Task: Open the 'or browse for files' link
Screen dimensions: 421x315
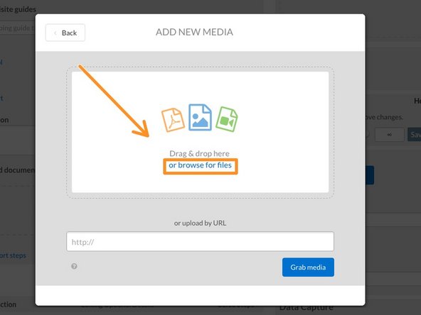Action: (x=200, y=165)
